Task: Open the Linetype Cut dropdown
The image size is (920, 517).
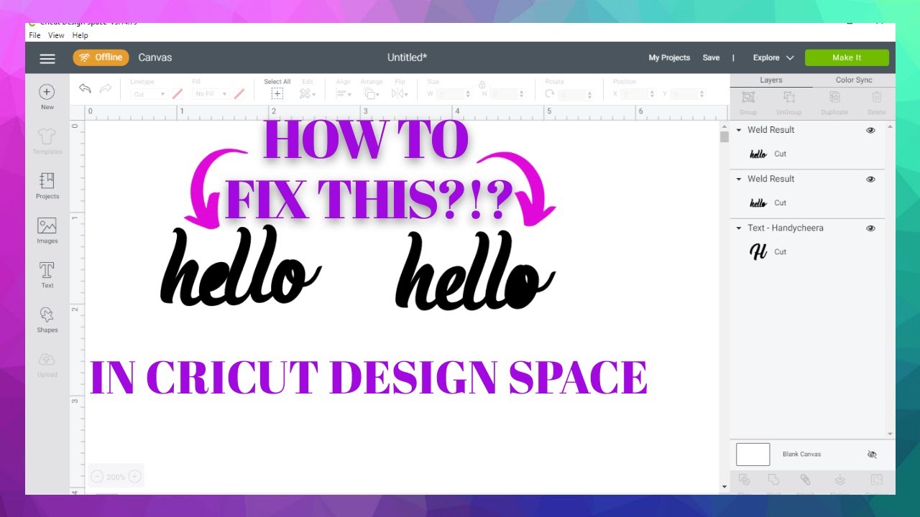Action: tap(149, 94)
